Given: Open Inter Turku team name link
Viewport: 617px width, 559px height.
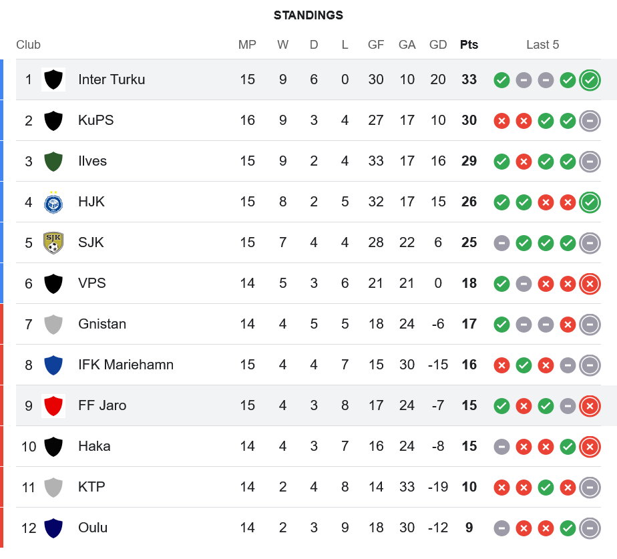Looking at the screenshot, I should [x=112, y=79].
